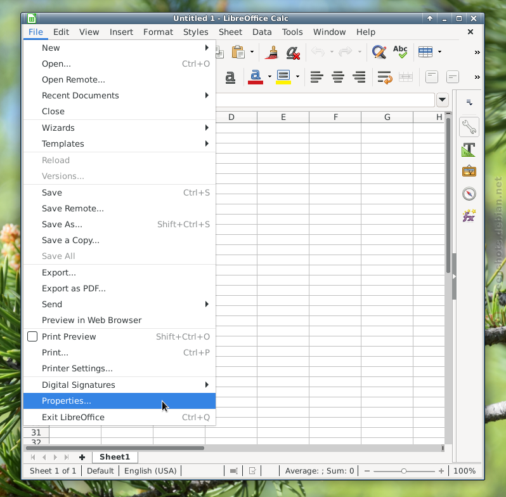Select row 31 header

coord(36,432)
